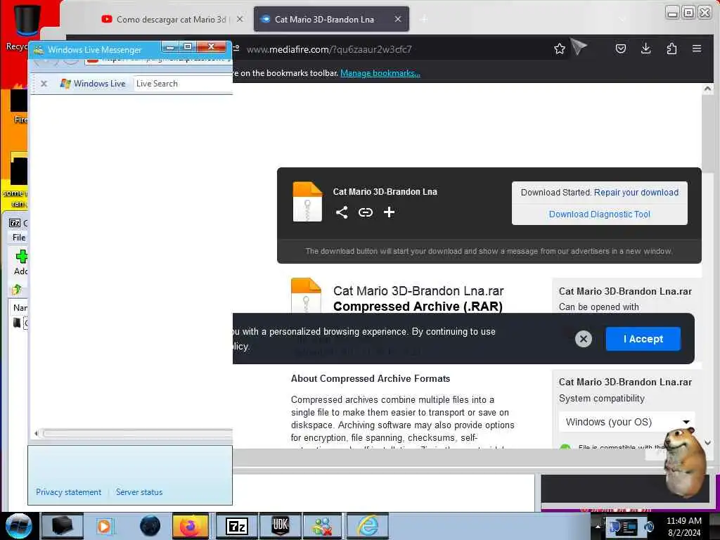Open the Firefox extensions puzzle icon
This screenshot has height=540, width=720.
(x=671, y=49)
